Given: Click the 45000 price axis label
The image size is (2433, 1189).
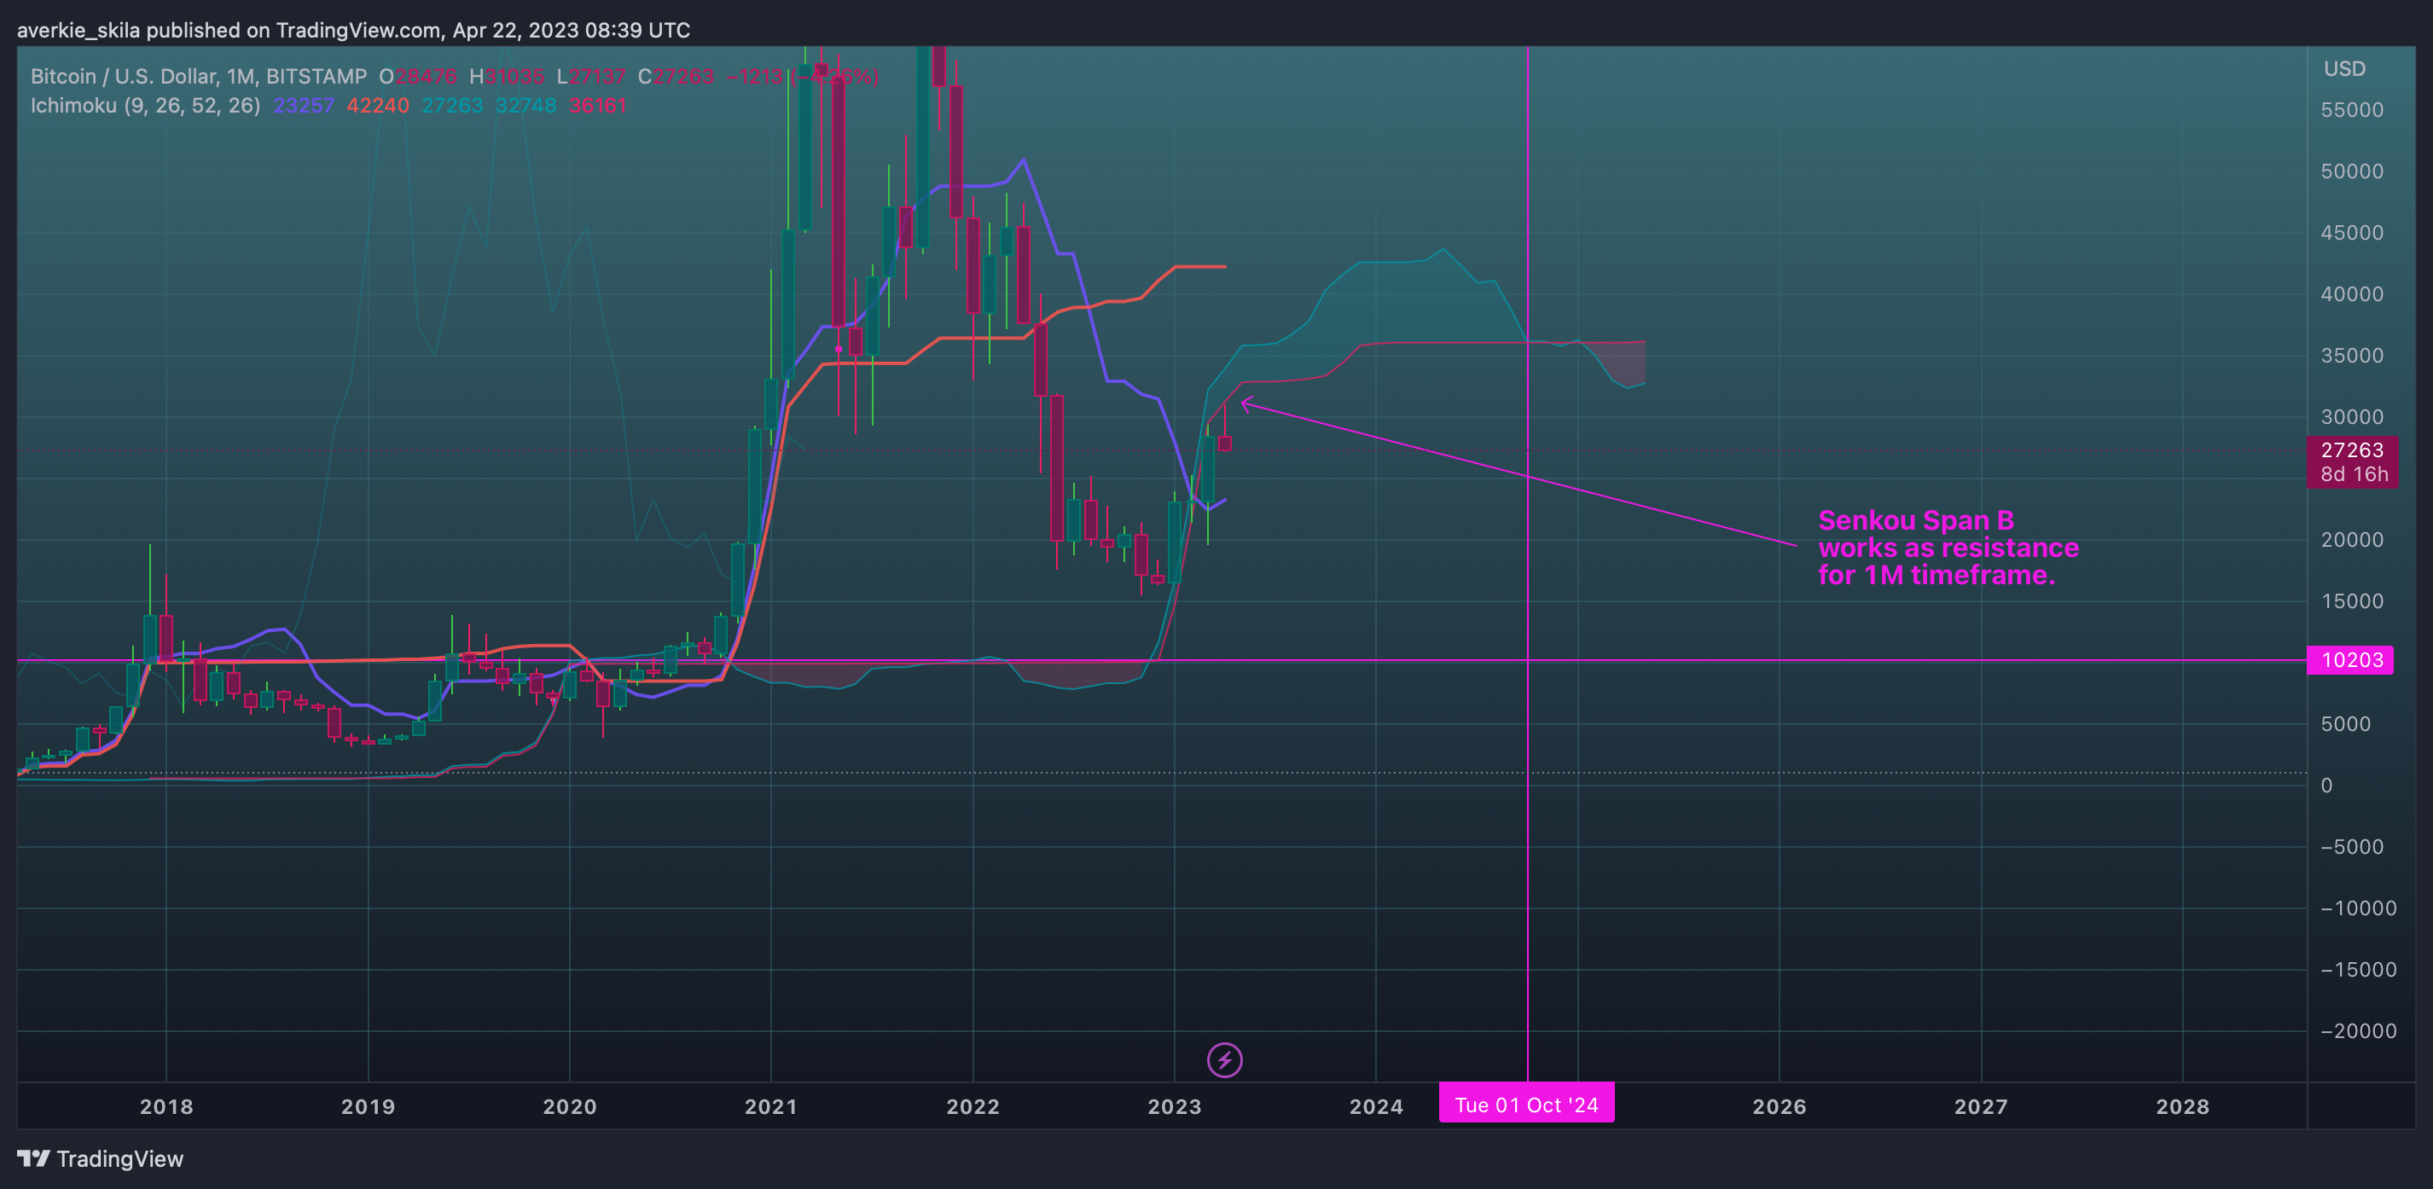Looking at the screenshot, I should pos(2352,233).
